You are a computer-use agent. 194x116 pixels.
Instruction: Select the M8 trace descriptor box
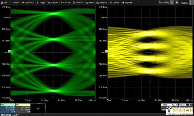pyautogui.click(x=8, y=108)
